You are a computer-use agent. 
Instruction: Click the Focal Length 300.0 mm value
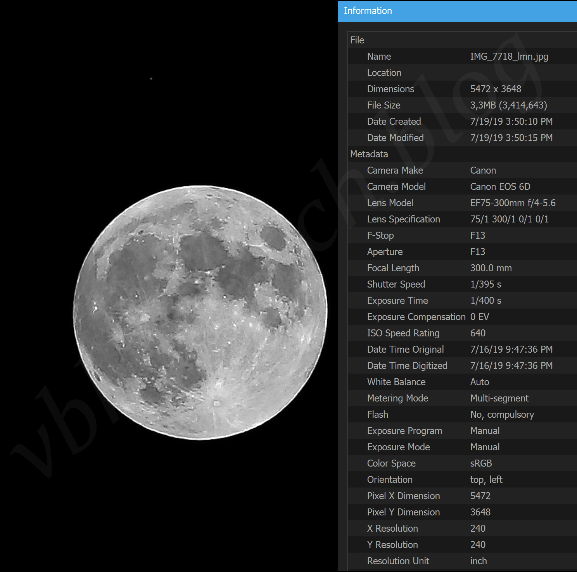tap(491, 268)
